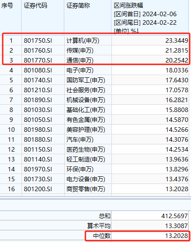The width and height of the screenshot is (191, 242).
Task: Select row number 7
Action: (11, 100)
